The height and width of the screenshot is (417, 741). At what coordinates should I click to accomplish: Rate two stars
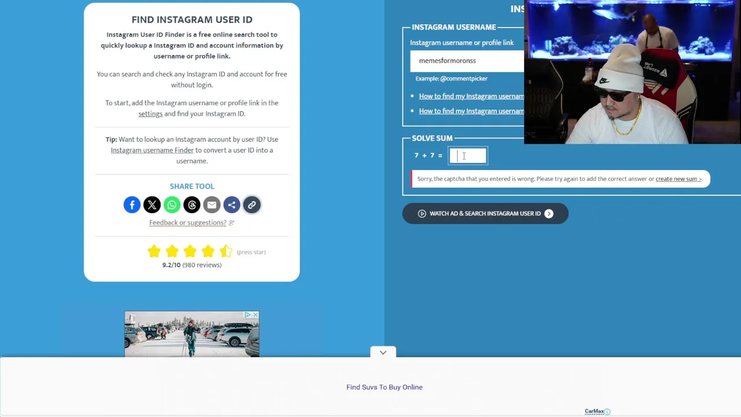click(x=172, y=251)
